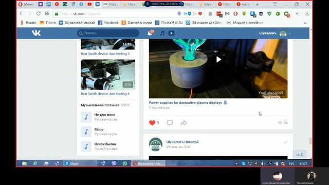Open the Яндекс bookmark
The width and height of the screenshot is (329, 185).
28,23
